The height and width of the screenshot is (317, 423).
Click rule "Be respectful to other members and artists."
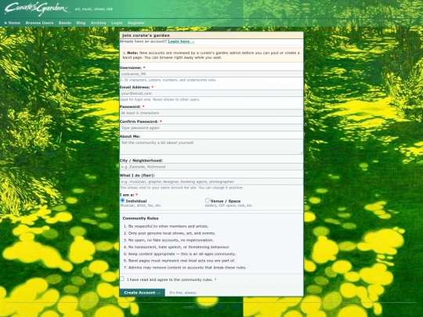(x=168, y=226)
